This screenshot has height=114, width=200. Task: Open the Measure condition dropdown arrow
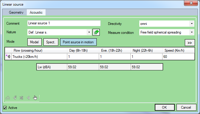(x=192, y=32)
